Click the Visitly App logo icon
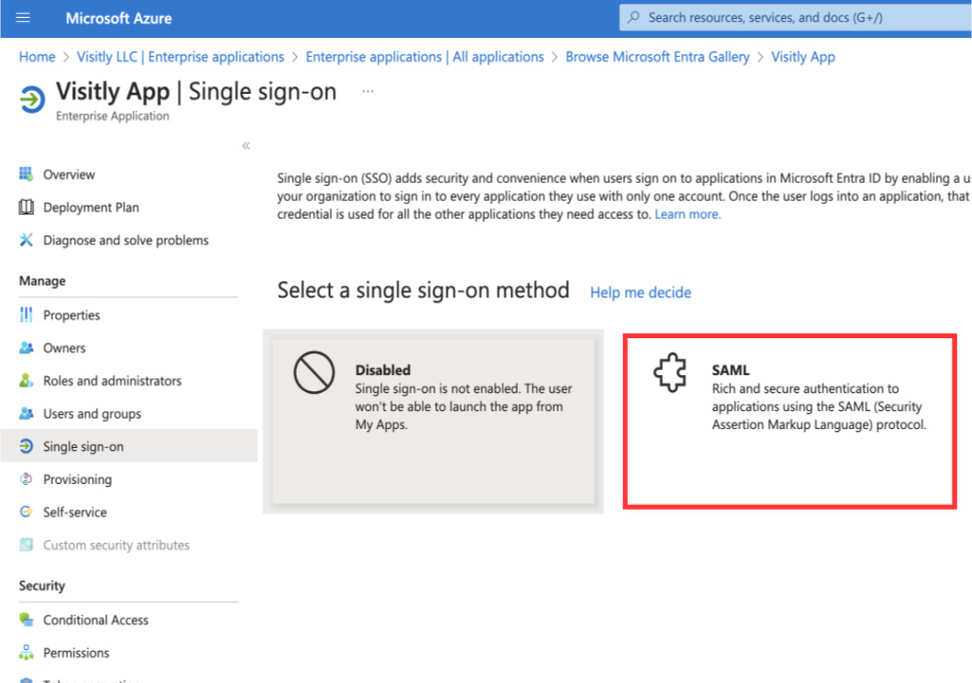972x683 pixels. pos(32,99)
